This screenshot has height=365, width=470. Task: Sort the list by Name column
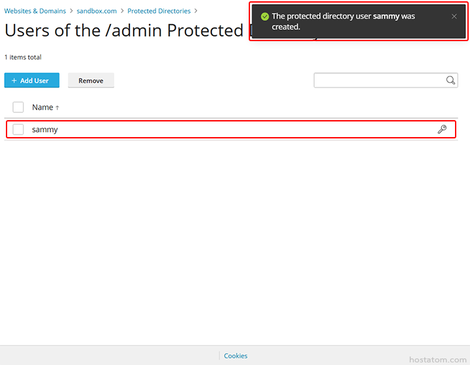click(42, 107)
